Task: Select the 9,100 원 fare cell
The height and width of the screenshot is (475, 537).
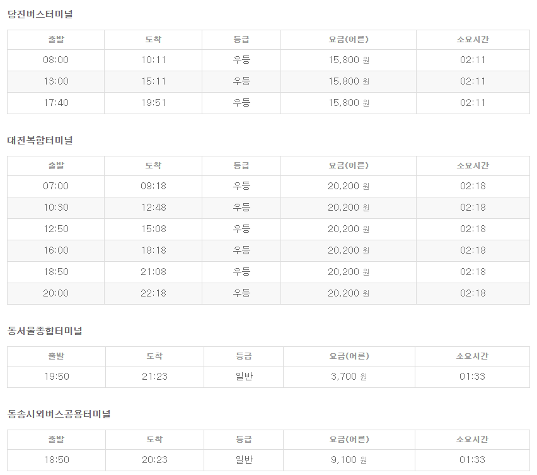Action: pyautogui.click(x=349, y=460)
